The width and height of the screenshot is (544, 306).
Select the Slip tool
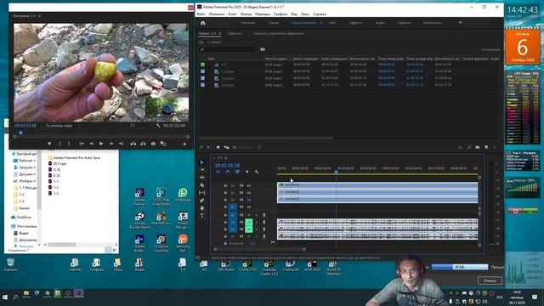click(x=202, y=193)
